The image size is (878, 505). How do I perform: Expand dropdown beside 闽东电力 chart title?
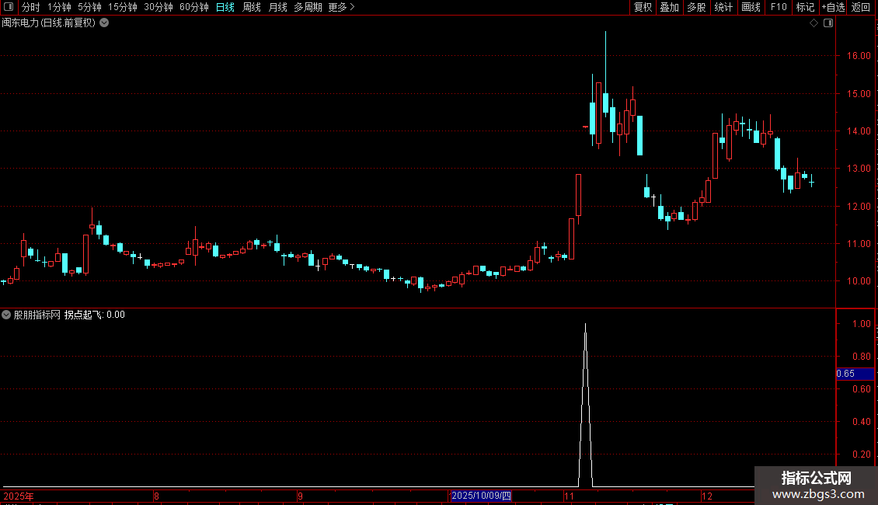pyautogui.click(x=104, y=23)
